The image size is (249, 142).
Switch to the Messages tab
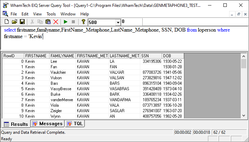(47, 123)
